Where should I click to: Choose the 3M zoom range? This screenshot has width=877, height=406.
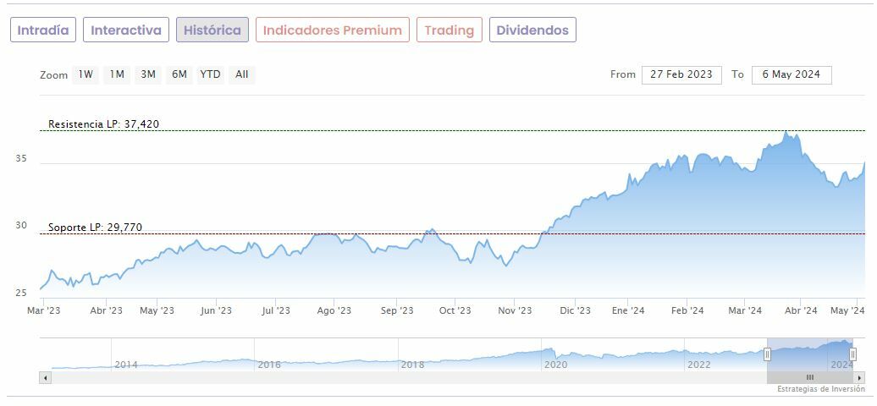148,74
